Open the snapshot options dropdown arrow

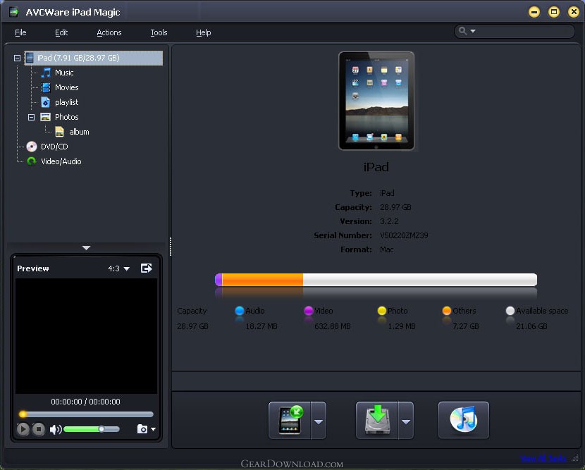coord(153,429)
